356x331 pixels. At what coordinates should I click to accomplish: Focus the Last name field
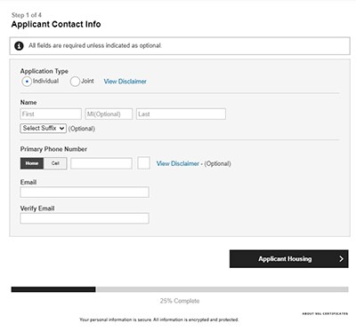coord(181,114)
